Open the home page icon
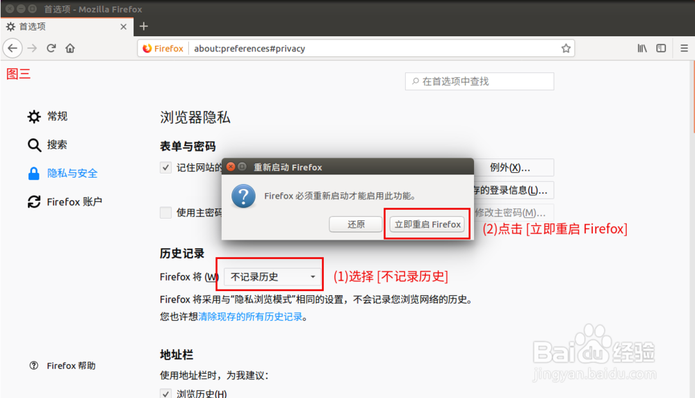 click(x=70, y=48)
